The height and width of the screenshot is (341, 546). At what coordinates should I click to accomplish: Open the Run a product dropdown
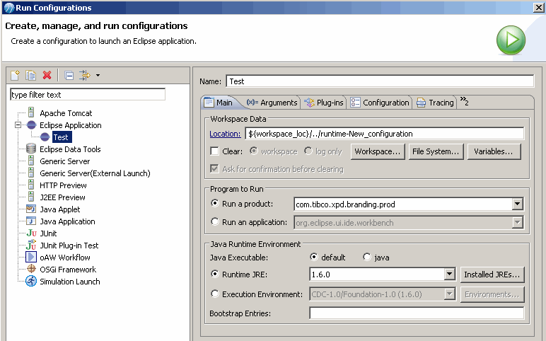(x=518, y=204)
